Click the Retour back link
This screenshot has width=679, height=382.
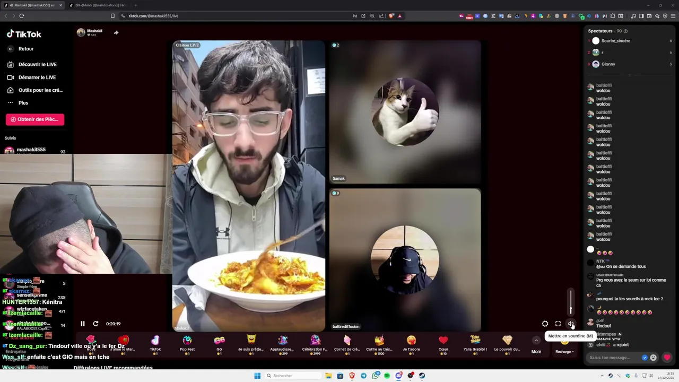pos(26,49)
